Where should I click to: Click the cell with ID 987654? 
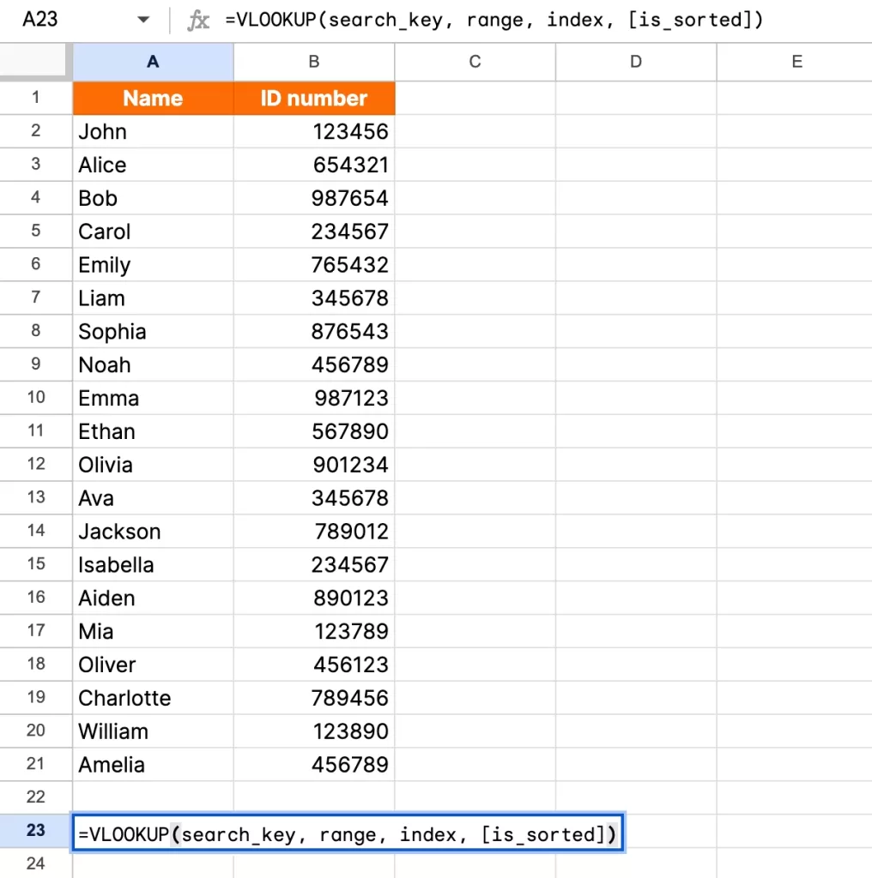click(313, 198)
